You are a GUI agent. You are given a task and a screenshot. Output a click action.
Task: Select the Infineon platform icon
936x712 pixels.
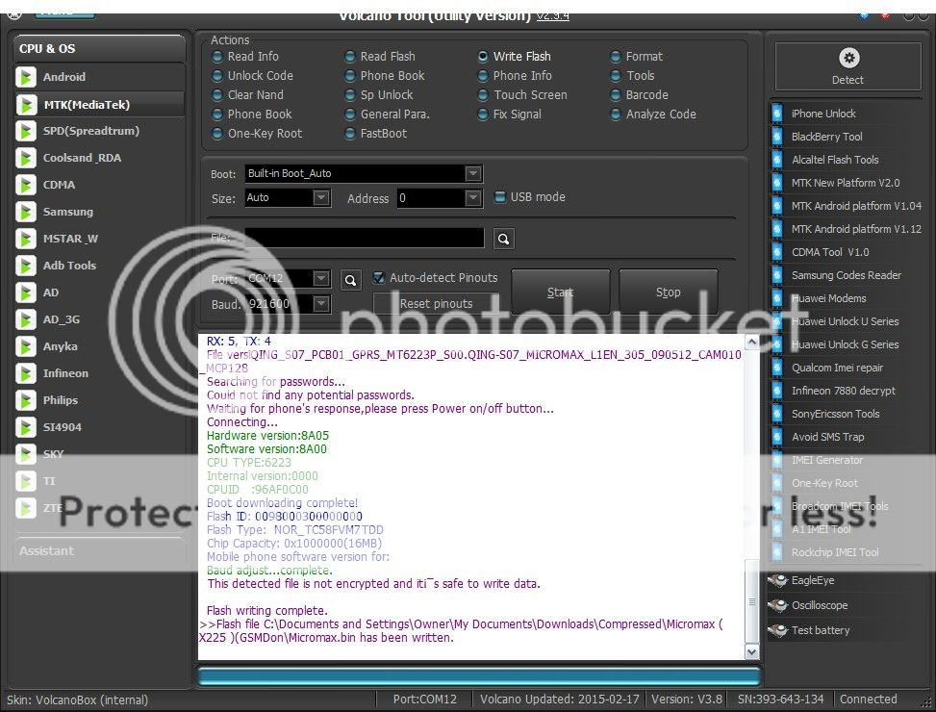[26, 373]
